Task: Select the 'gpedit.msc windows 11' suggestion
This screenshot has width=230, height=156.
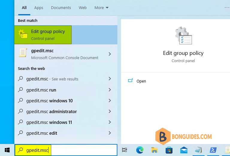Action: click(66, 122)
